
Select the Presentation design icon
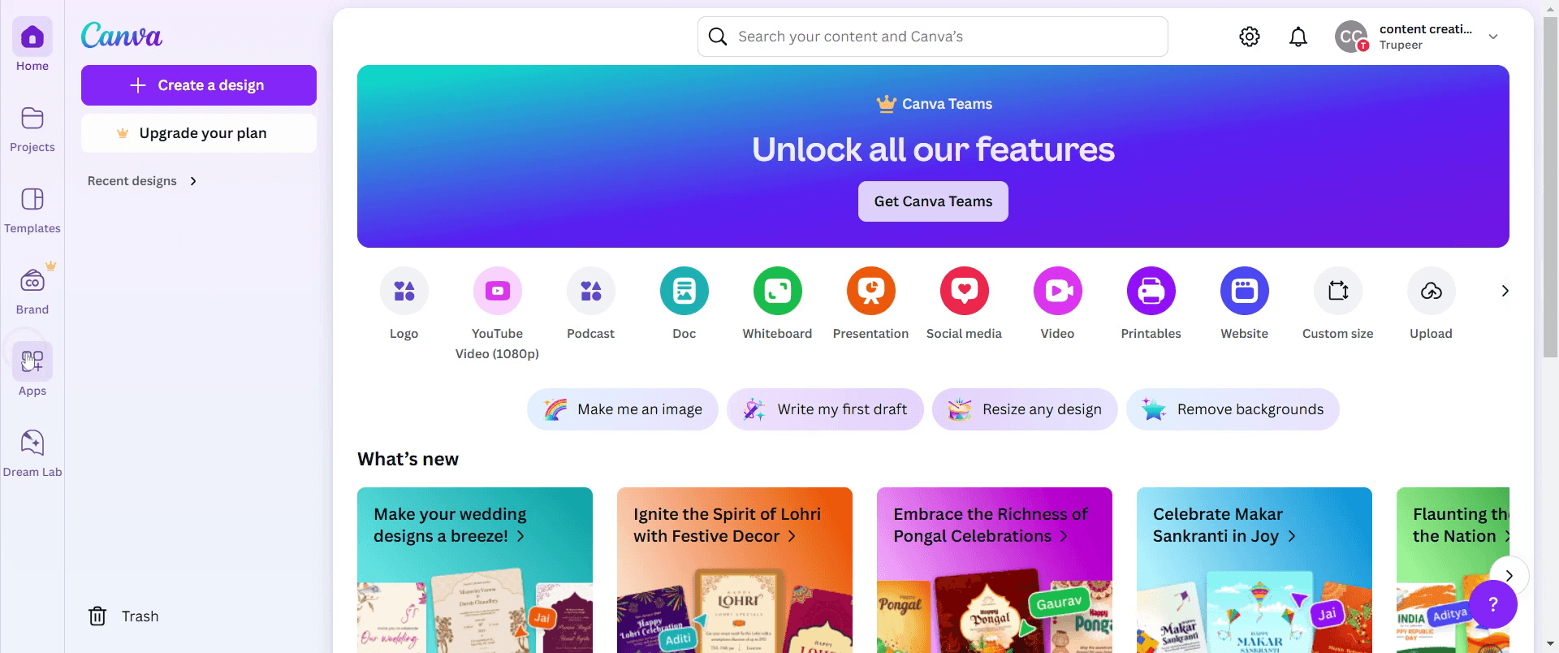click(870, 291)
